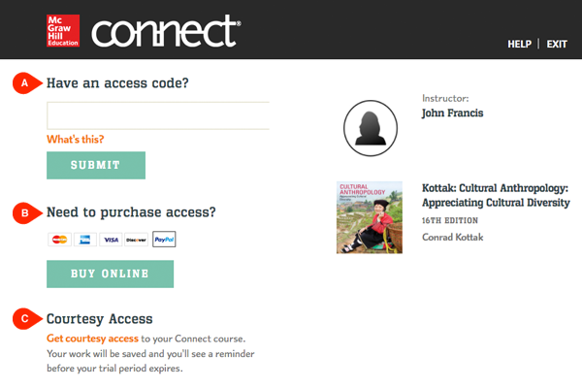Open the HELP menu item
Viewport: 582px width, 388px height.
(x=519, y=45)
